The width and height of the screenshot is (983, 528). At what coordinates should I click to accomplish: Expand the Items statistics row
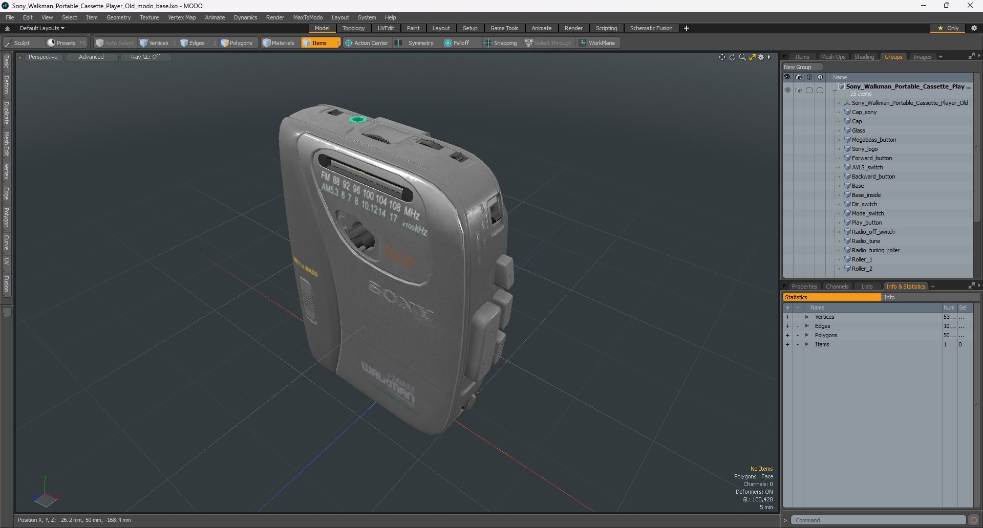coord(807,345)
